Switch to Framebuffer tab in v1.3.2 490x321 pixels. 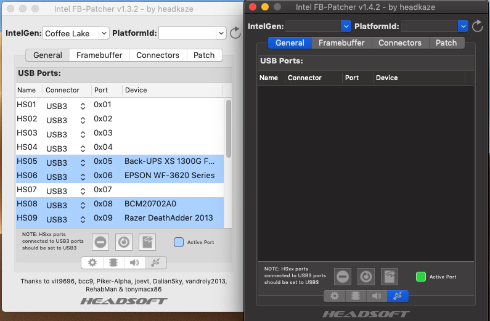[99, 55]
